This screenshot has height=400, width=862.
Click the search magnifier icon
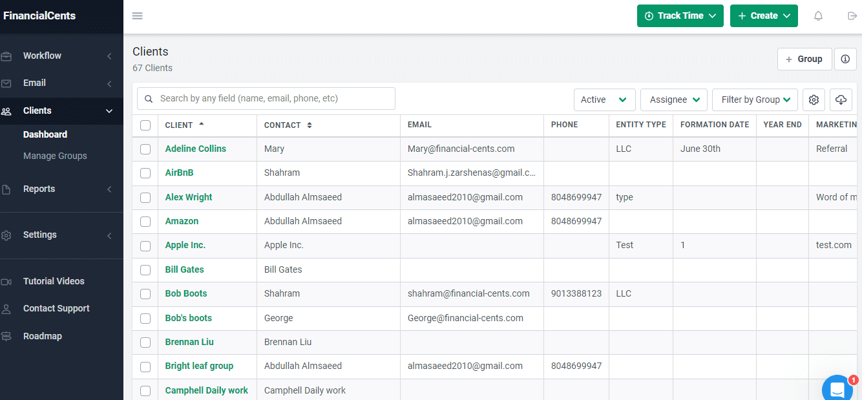coord(149,99)
